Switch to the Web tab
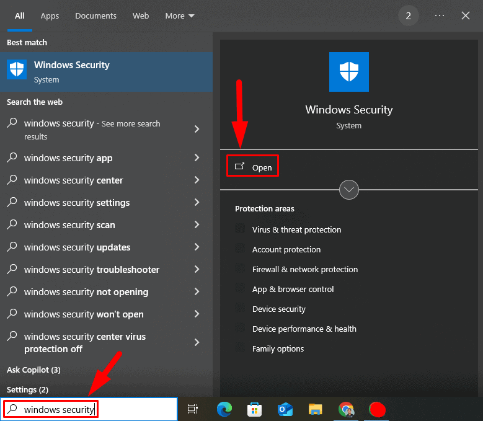This screenshot has height=421, width=483. pos(141,16)
